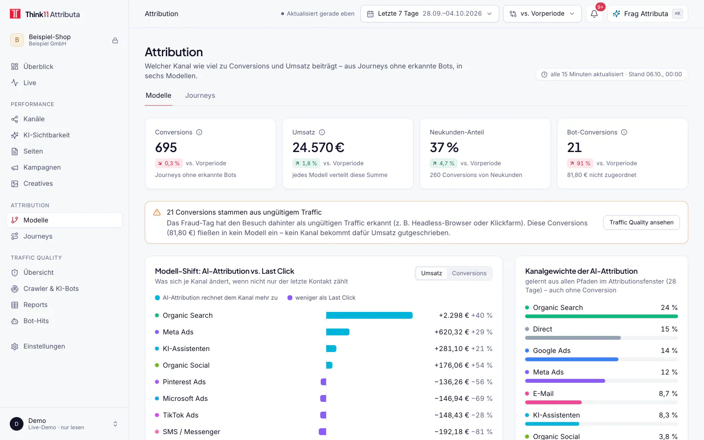Open Bot-Hits in sidebar
This screenshot has height=440, width=704.
pyautogui.click(x=64, y=321)
